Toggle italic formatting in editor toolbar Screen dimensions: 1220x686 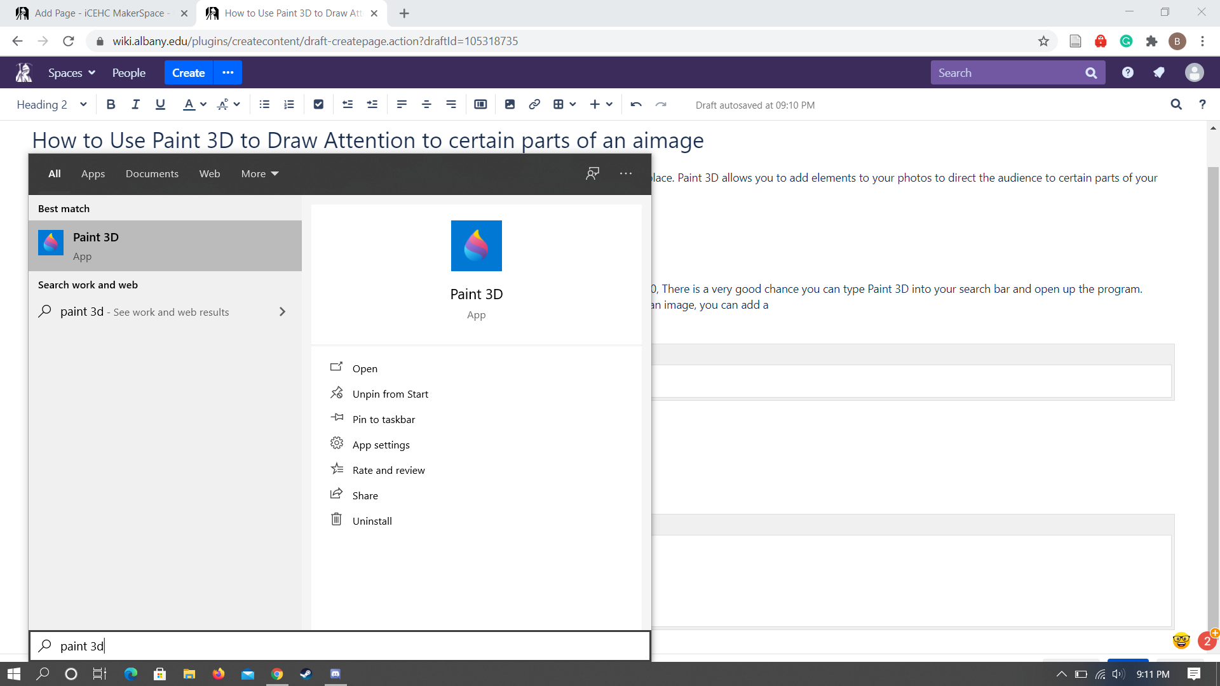tap(135, 105)
